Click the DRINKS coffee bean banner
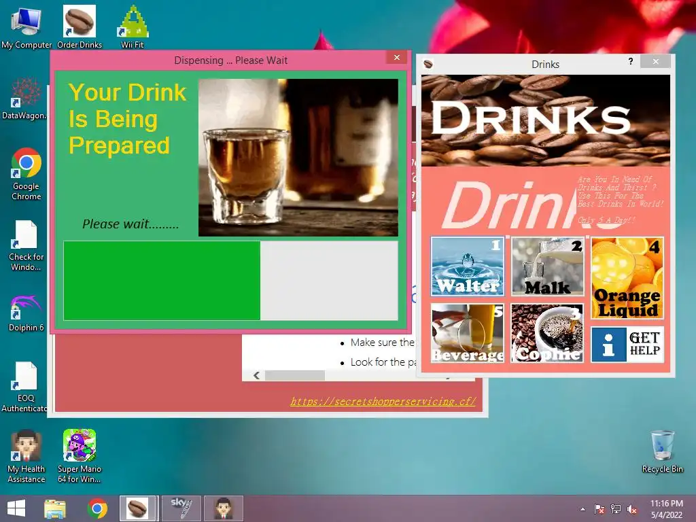This screenshot has width=696, height=522. (546, 120)
